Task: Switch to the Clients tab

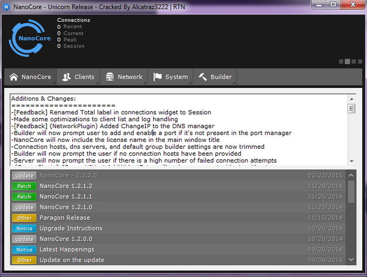Action: point(79,77)
